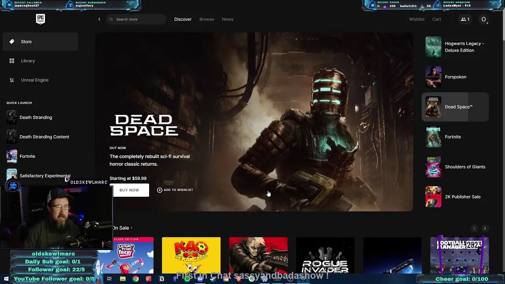The width and height of the screenshot is (505, 284).
Task: Click the On Sale heading text
Action: [x=120, y=228]
